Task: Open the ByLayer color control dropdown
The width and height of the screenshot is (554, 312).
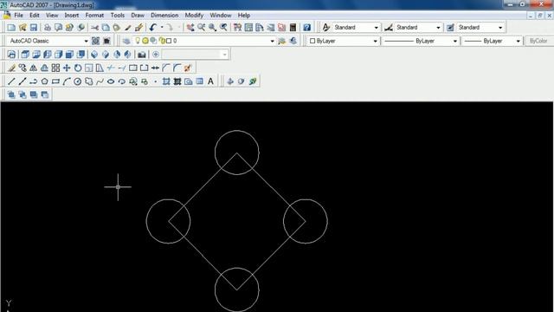Action: click(x=375, y=41)
